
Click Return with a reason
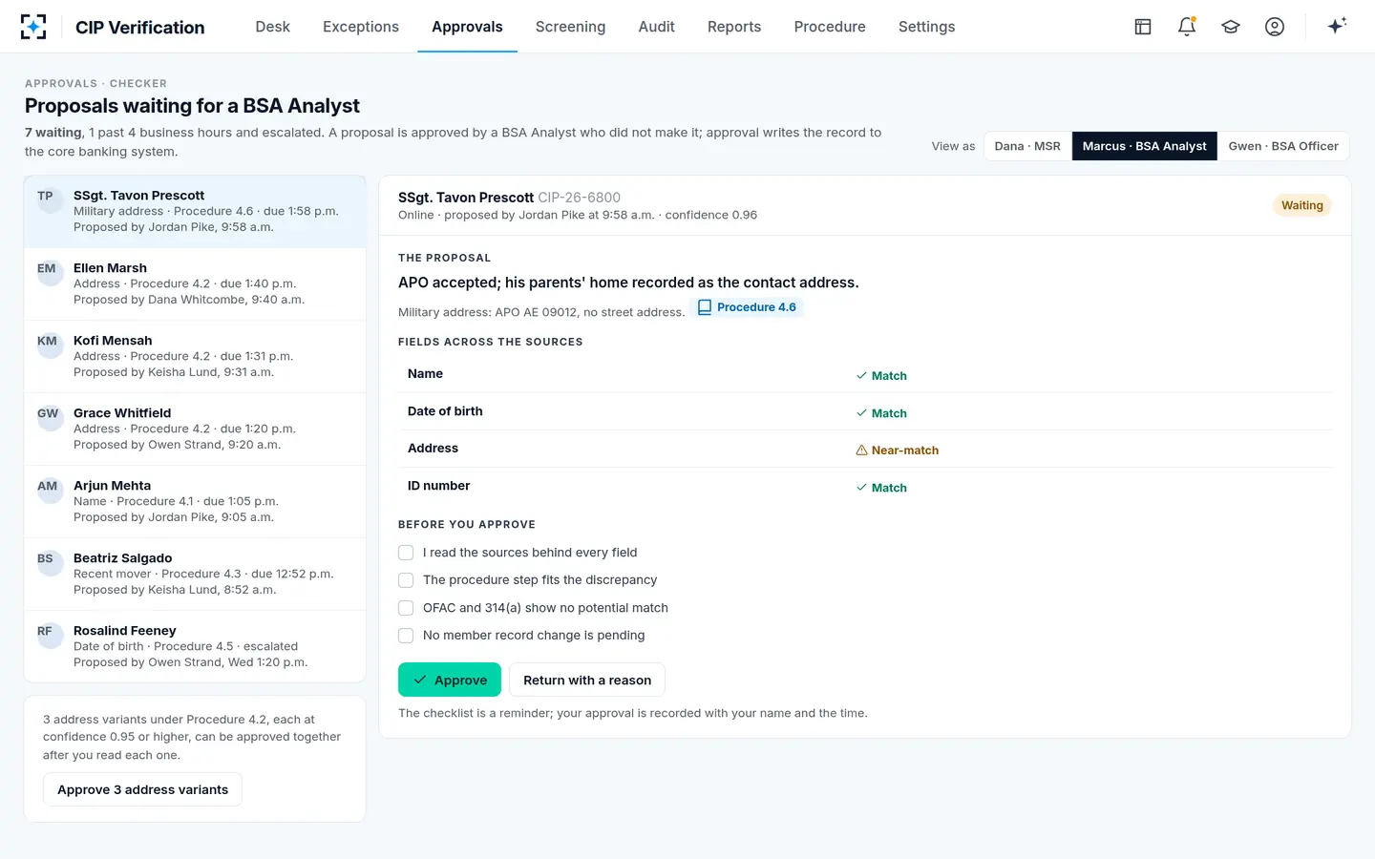pyautogui.click(x=587, y=680)
